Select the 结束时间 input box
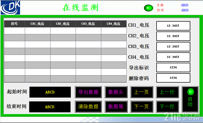 [50, 107]
